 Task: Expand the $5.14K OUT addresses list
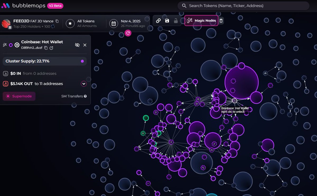[x=84, y=84]
